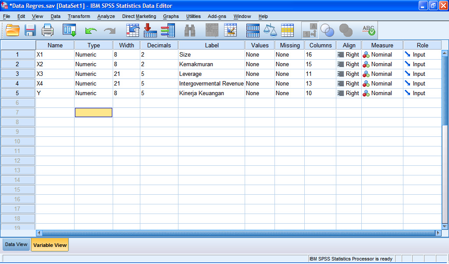Open the Go to case icon

132,30
